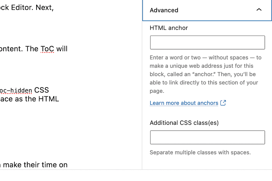Screen dimensions: 272x181
Task: Click the word HTML in the editor paragraph
Action: click(x=48, y=99)
